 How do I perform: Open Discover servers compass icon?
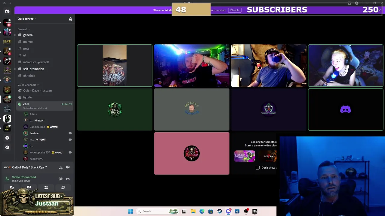7,147
